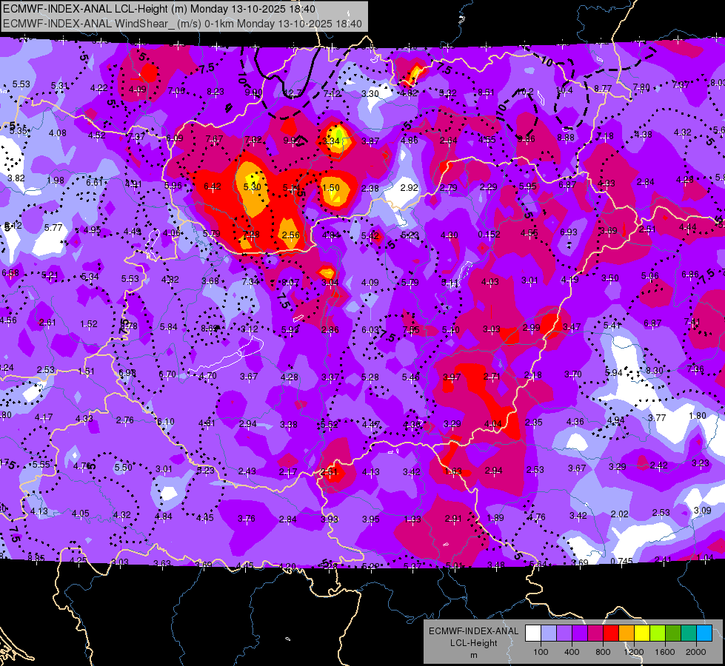
Task: Click the 0.152 grid point value
Action: coord(490,235)
